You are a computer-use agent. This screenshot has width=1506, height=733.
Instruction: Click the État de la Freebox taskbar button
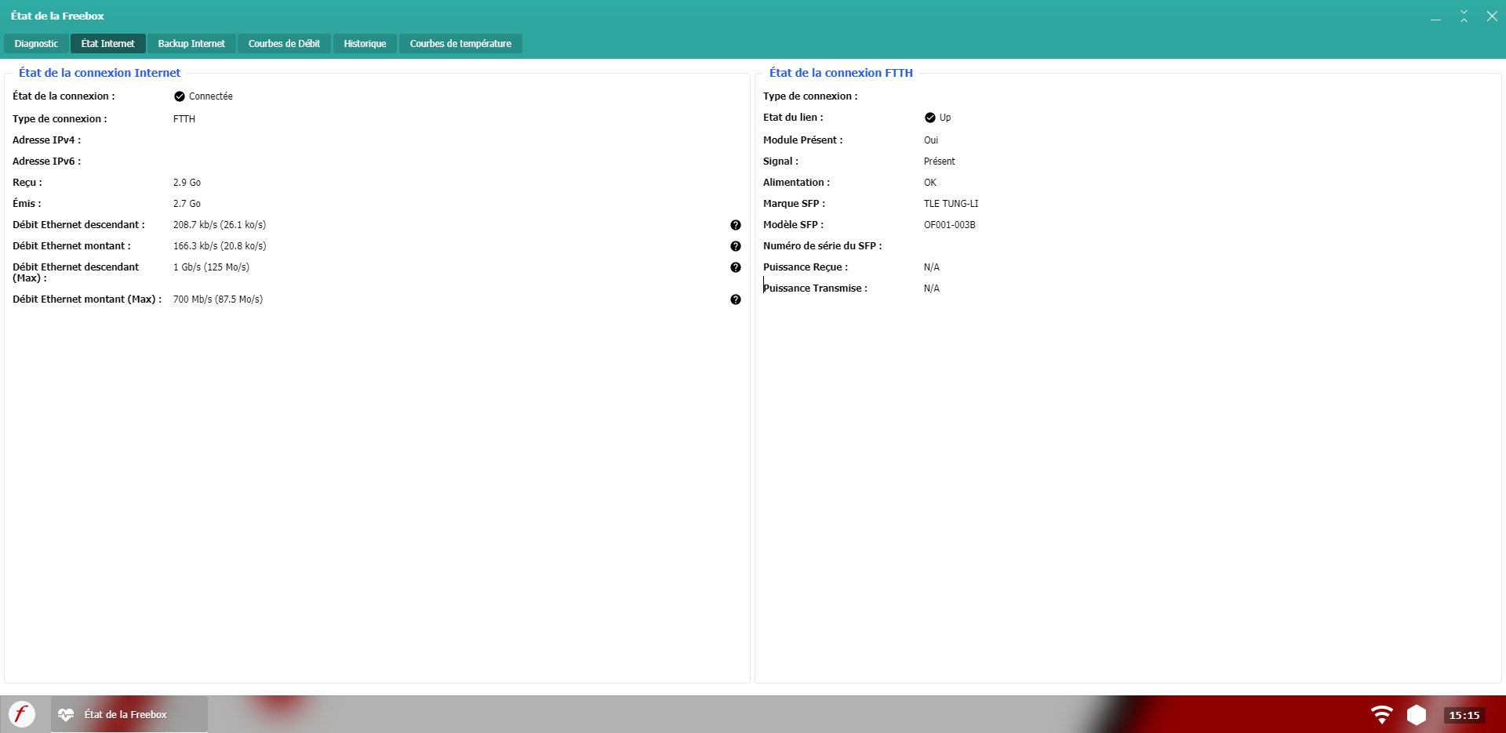pos(129,714)
